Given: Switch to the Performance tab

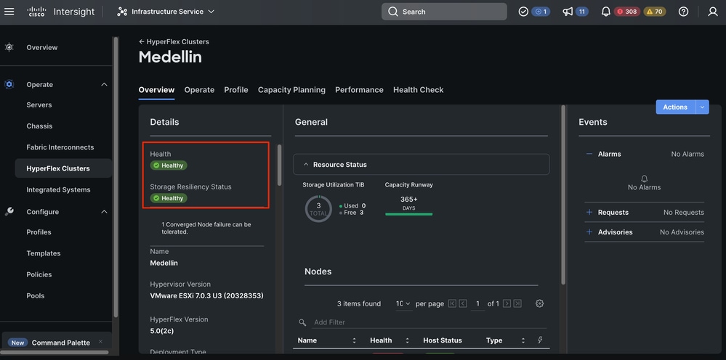Looking at the screenshot, I should (359, 90).
